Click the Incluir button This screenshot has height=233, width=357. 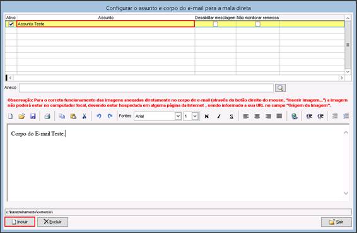click(x=20, y=222)
